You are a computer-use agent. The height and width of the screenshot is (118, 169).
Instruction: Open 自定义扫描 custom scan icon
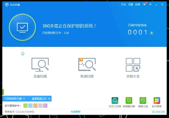[x=115, y=100]
